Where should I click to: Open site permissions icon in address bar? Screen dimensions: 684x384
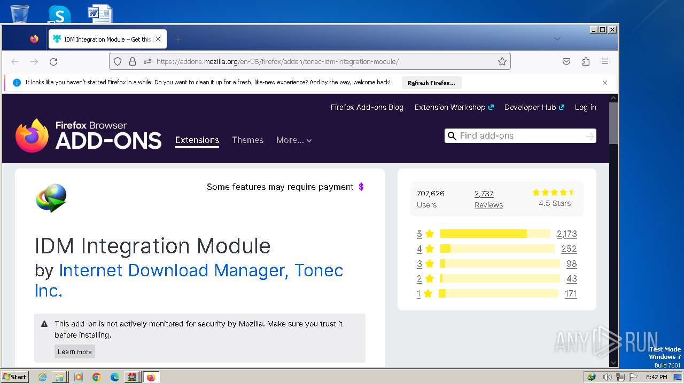(147, 62)
